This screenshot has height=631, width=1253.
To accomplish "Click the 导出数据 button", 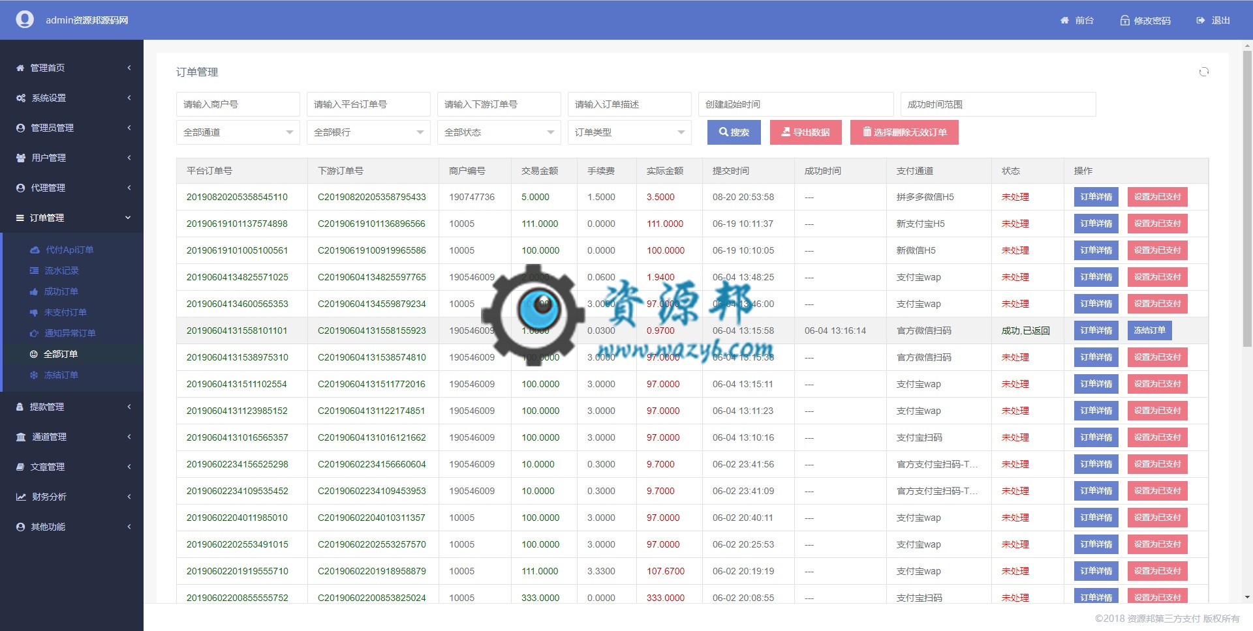I will [x=806, y=132].
